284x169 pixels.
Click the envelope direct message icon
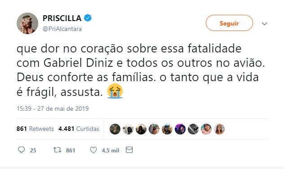[x=129, y=150]
